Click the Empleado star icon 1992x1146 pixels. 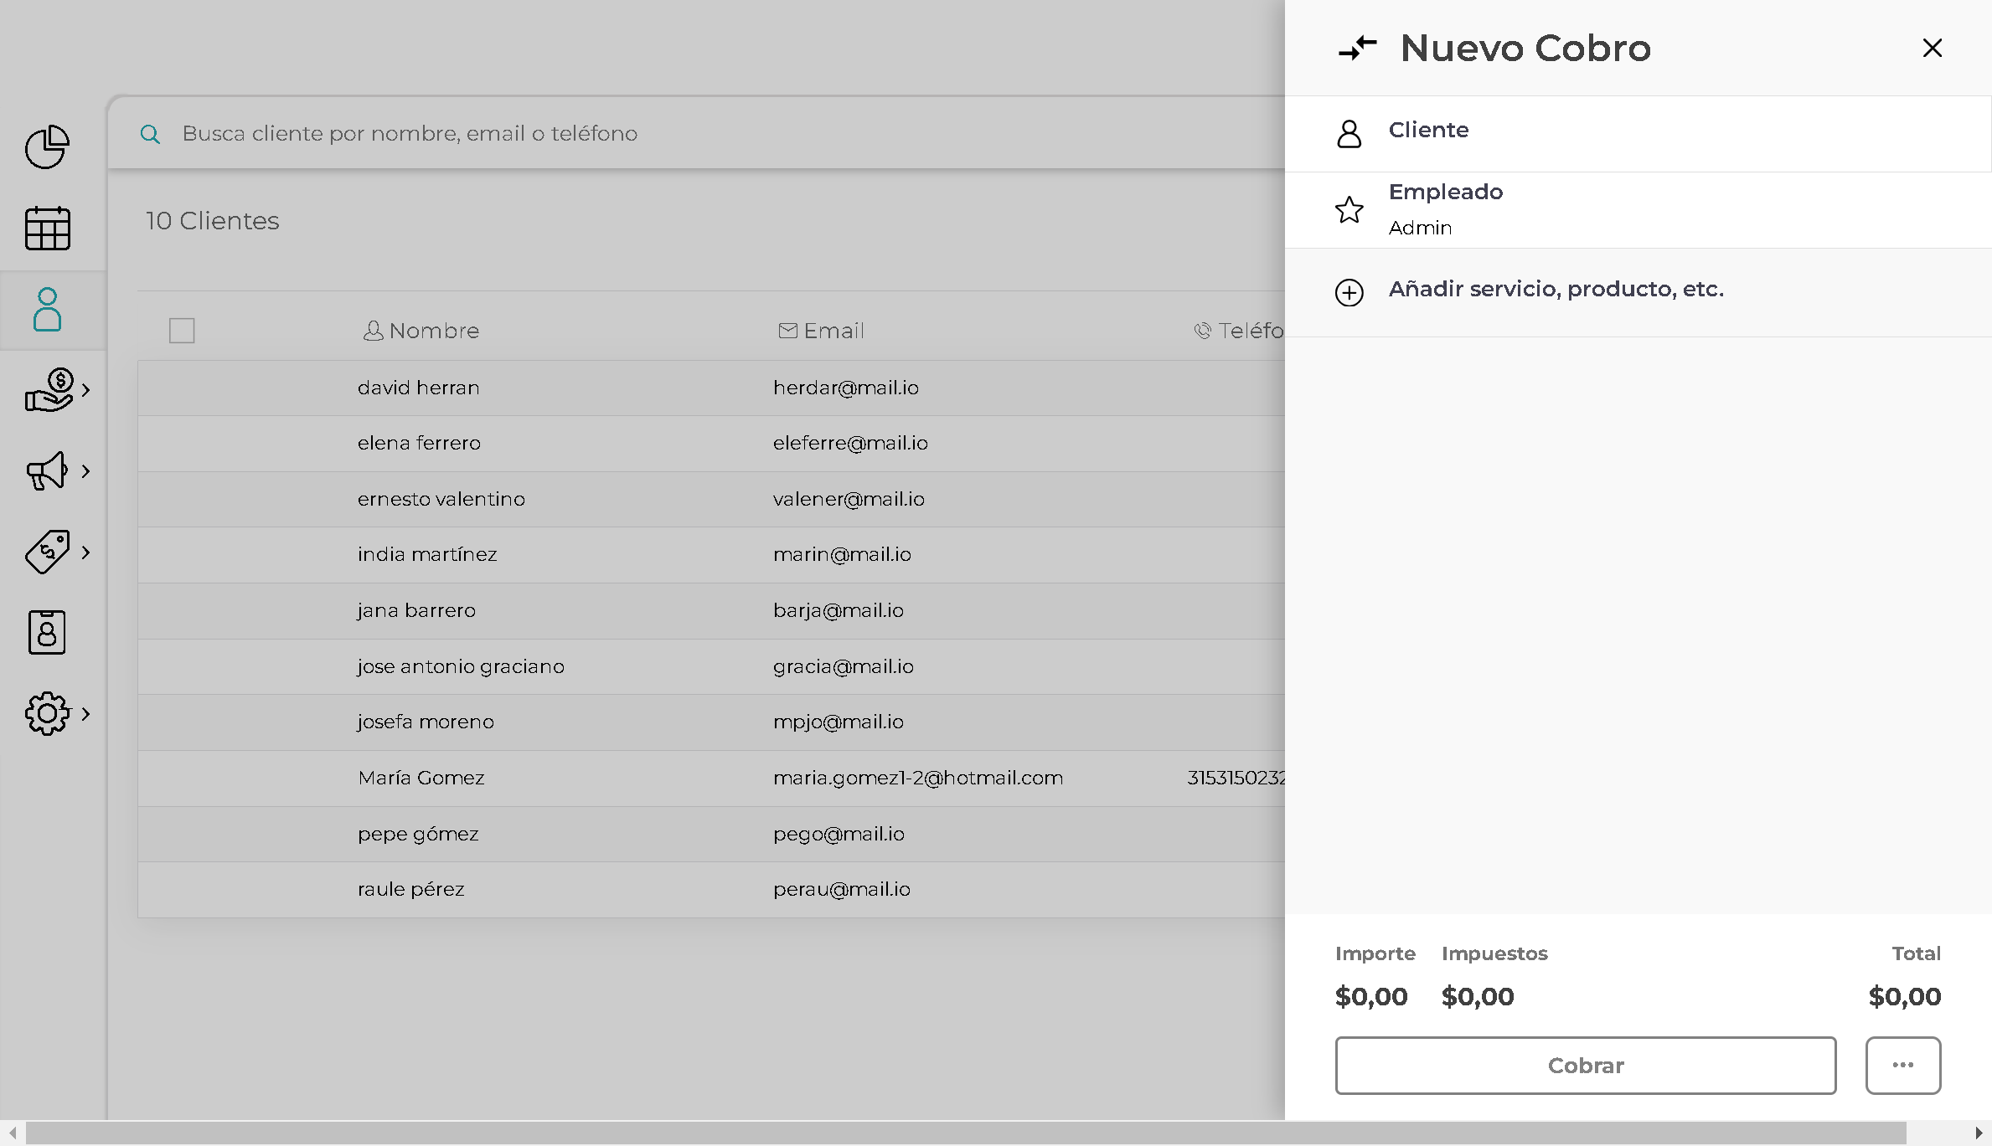point(1350,209)
